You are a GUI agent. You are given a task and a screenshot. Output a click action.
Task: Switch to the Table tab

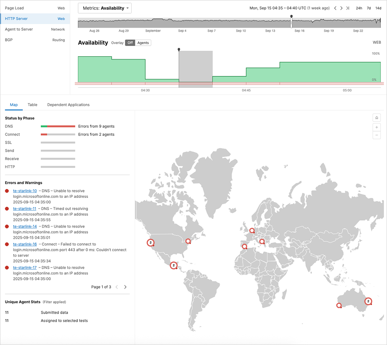click(x=33, y=105)
